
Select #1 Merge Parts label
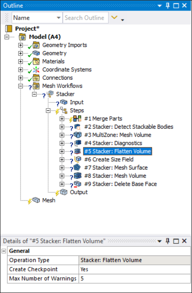pos(103,119)
